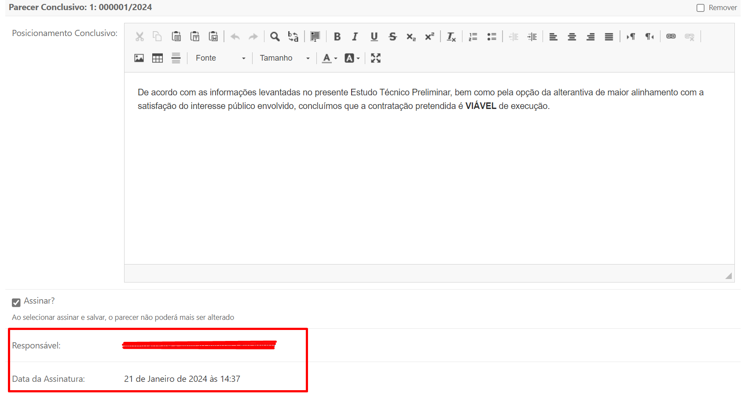Insert an image via image icon
Screen dimensions: 741x395
pos(139,58)
